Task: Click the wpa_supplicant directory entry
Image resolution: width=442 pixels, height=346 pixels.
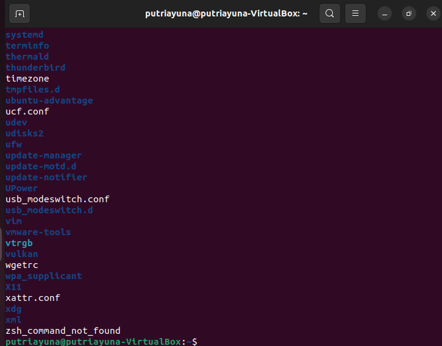Action: click(x=43, y=276)
